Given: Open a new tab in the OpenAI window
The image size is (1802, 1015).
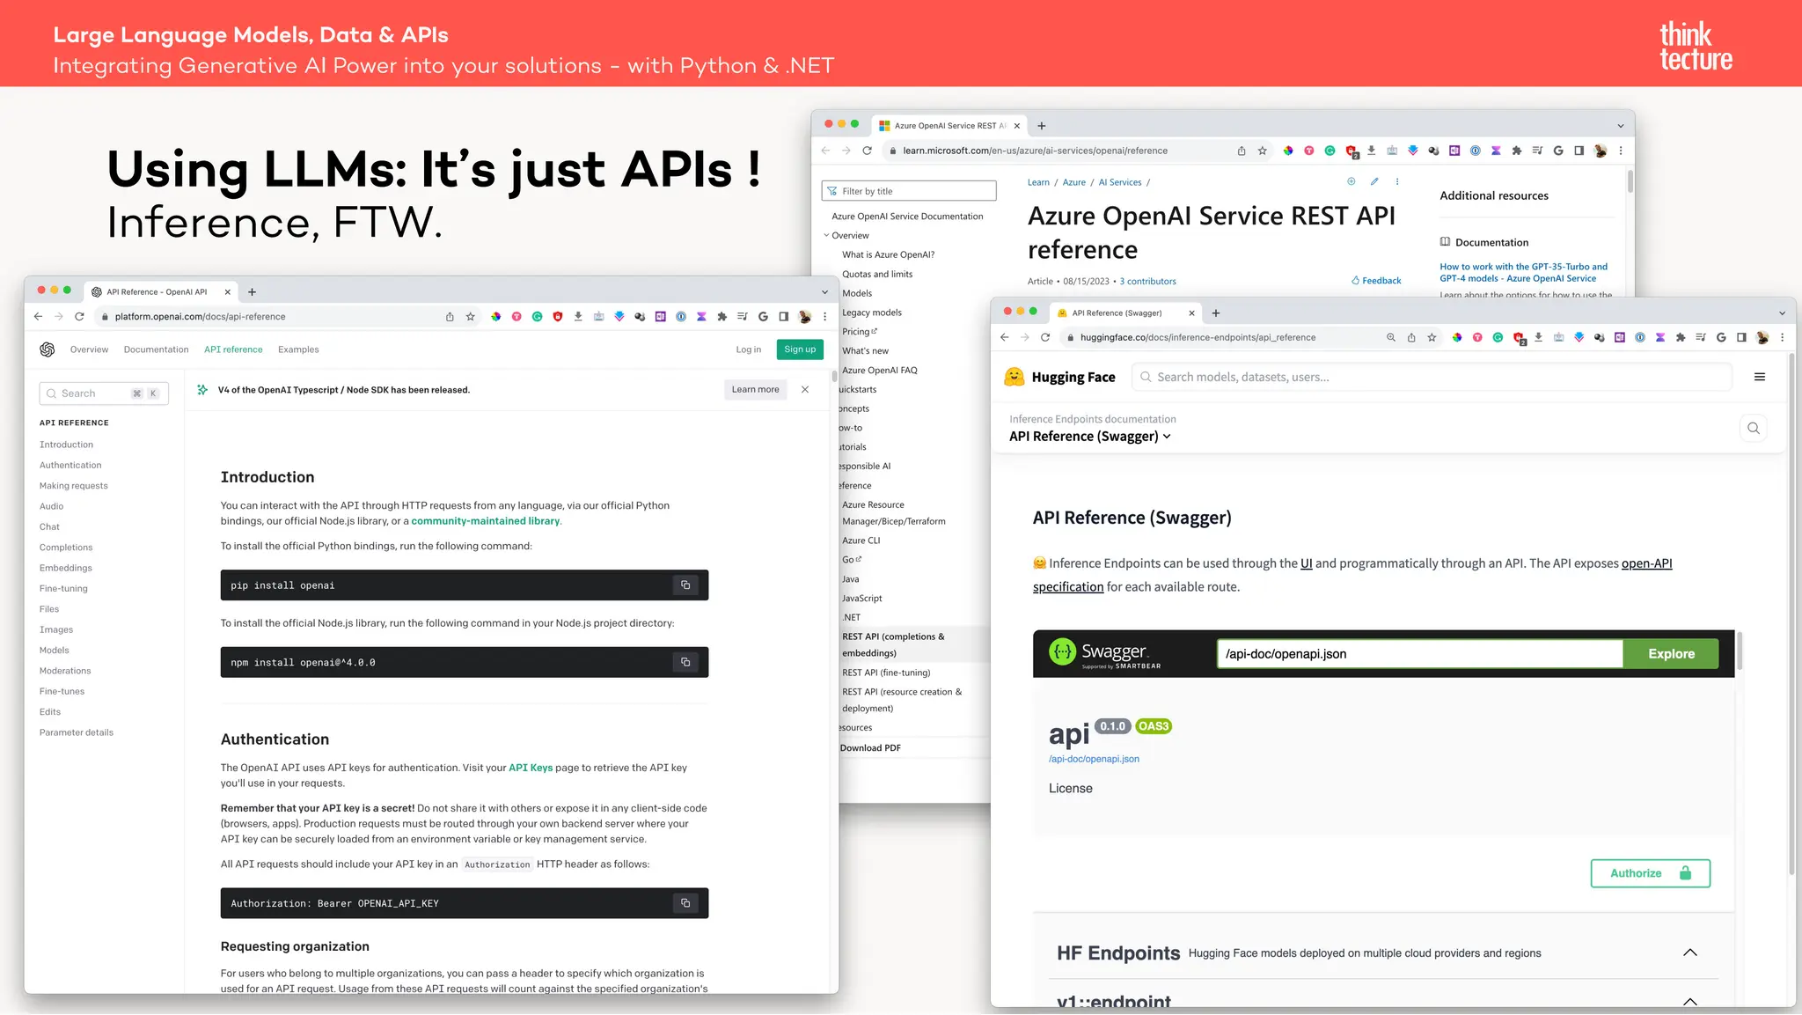Looking at the screenshot, I should [x=252, y=292].
